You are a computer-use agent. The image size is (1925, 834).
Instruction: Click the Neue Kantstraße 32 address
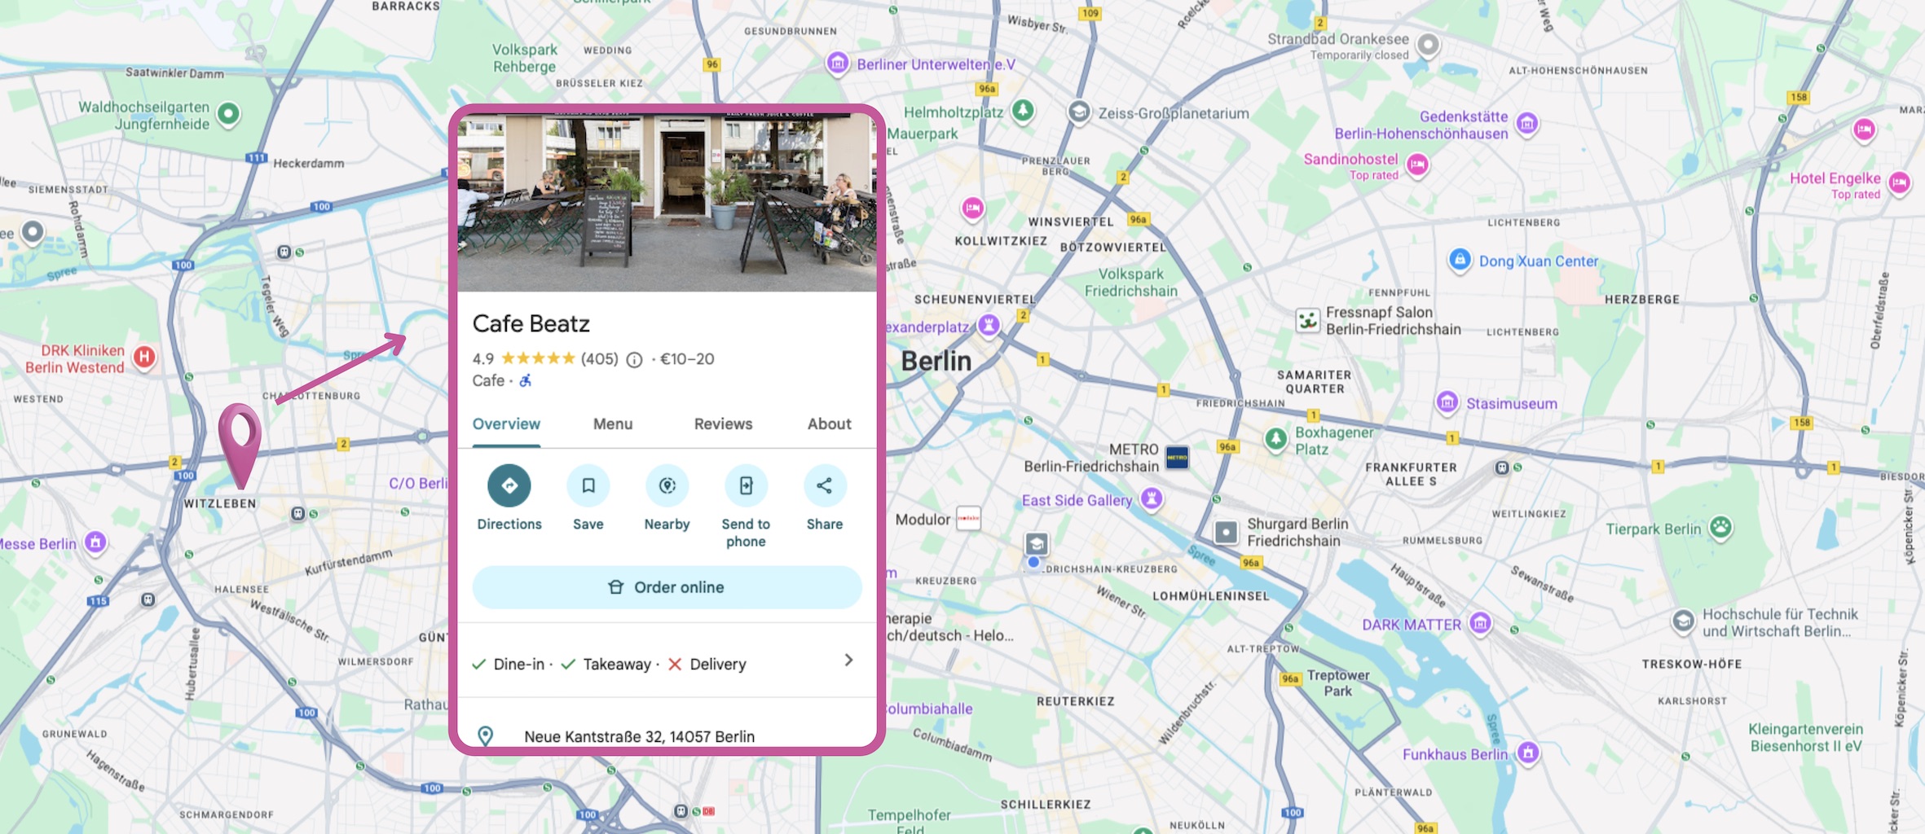click(639, 736)
